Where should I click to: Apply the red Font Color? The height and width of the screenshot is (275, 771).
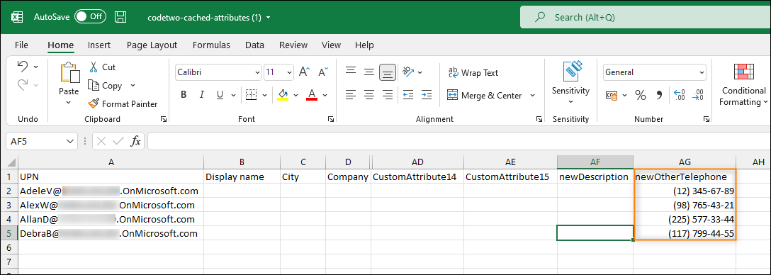pos(312,94)
